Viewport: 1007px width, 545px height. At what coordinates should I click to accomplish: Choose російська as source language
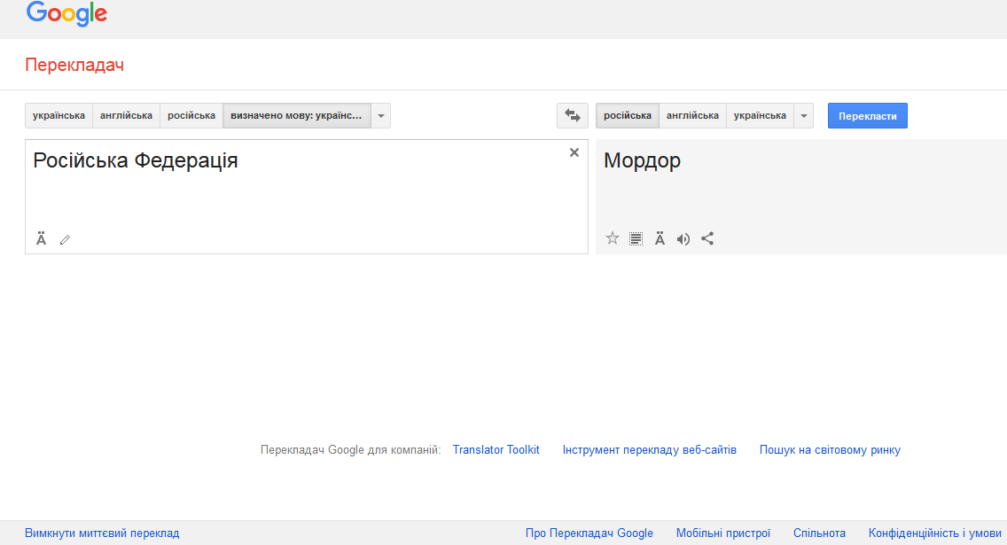point(191,115)
